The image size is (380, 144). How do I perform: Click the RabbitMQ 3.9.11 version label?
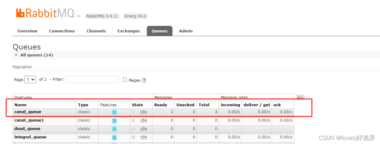tap(103, 16)
